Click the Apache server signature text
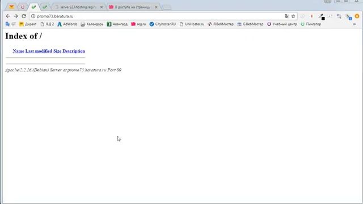 [63, 70]
